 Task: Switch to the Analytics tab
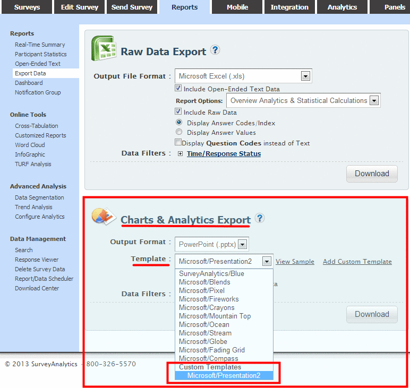point(342,7)
